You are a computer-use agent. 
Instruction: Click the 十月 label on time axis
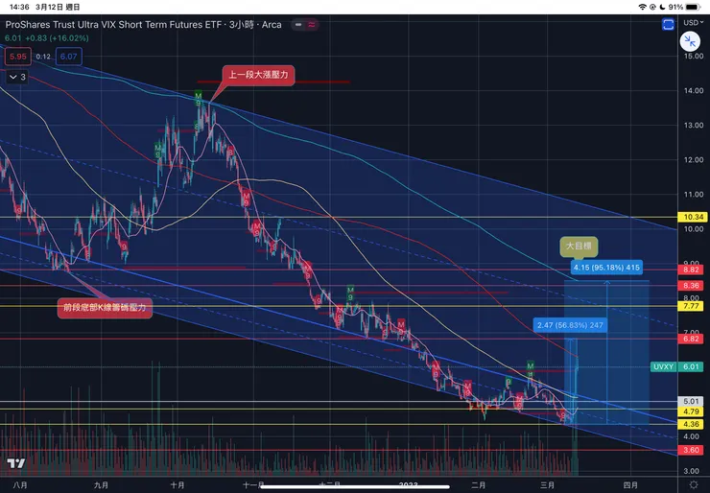point(177,485)
